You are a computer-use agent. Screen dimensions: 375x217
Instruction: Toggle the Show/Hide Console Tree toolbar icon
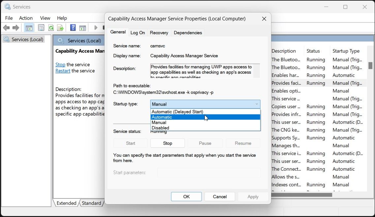[x=29, y=28]
